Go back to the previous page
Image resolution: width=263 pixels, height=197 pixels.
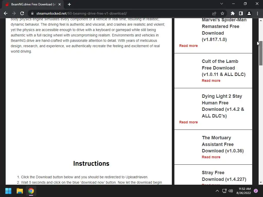6,13
